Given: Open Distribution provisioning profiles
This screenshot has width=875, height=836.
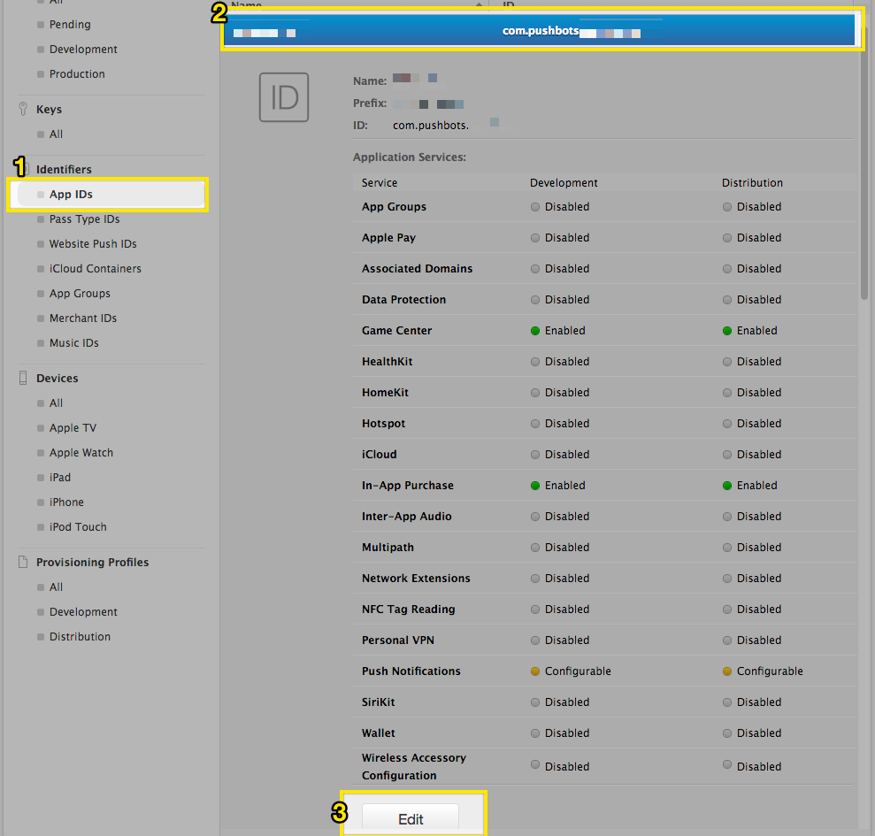Looking at the screenshot, I should 80,637.
